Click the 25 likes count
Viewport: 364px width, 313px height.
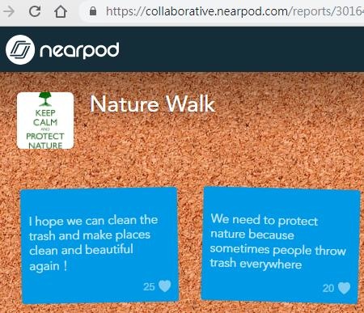[x=149, y=287]
